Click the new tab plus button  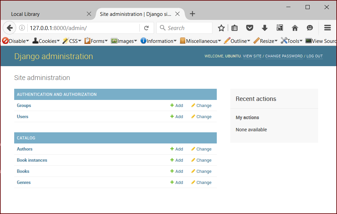click(192, 14)
